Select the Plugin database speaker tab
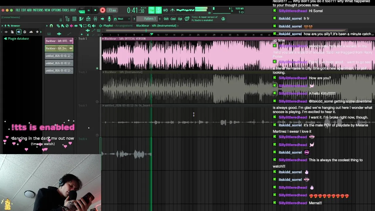 pos(19,32)
